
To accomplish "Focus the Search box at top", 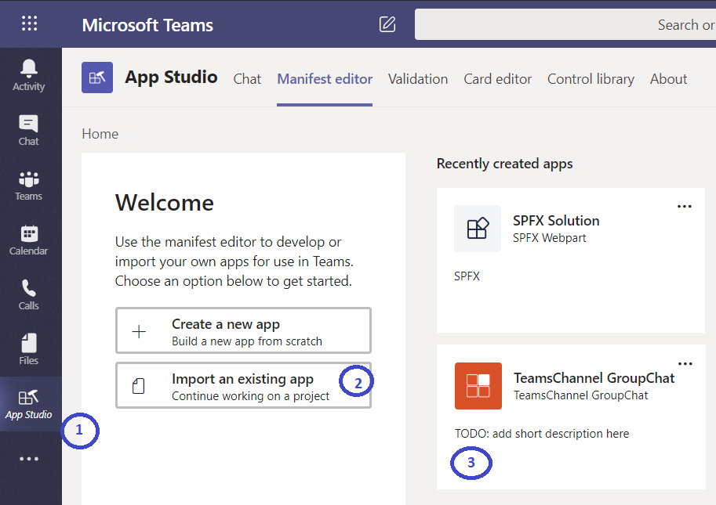I will pos(565,24).
